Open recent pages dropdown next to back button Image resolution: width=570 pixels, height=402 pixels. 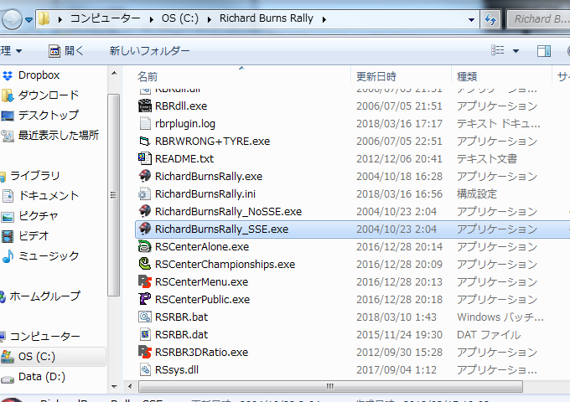28,19
